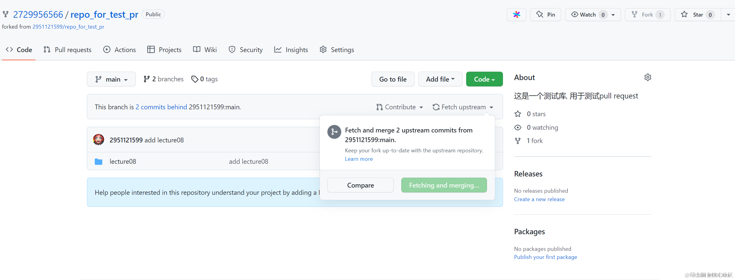Switch to the Settings tab

tap(337, 50)
